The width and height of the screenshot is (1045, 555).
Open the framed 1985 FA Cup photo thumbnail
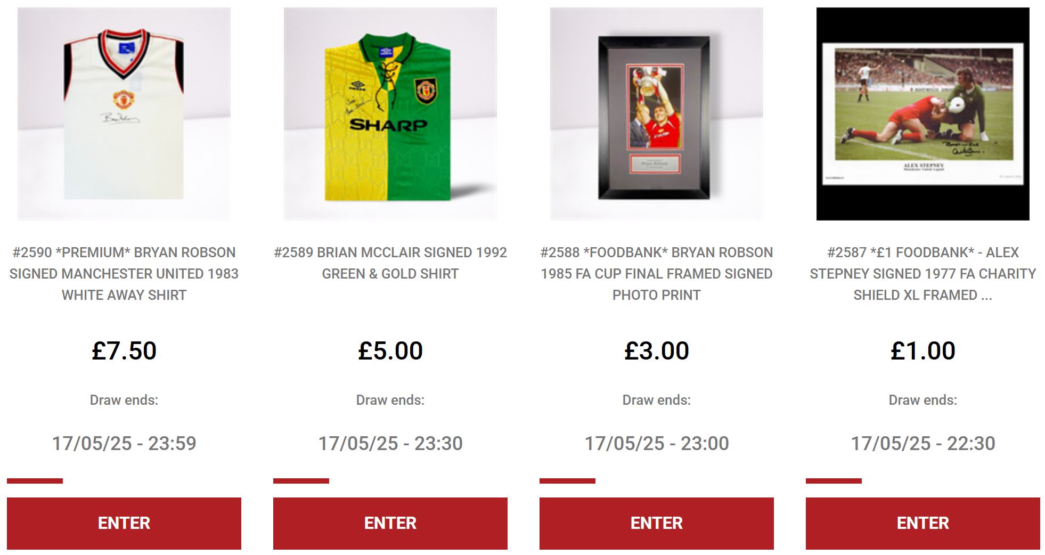pos(656,113)
